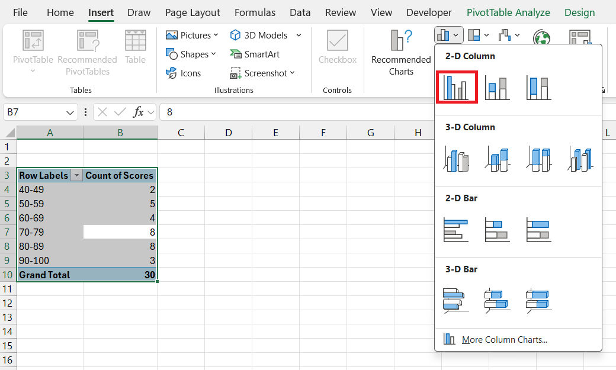Switch to the Draw tab

click(x=139, y=12)
